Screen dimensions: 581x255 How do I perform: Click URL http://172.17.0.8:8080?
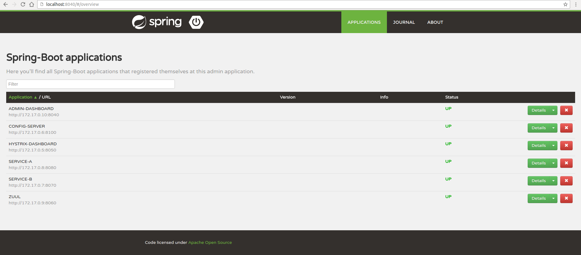[33, 168]
